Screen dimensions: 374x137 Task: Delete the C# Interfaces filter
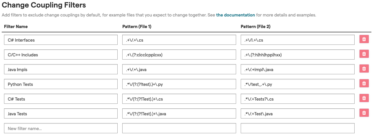364,39
